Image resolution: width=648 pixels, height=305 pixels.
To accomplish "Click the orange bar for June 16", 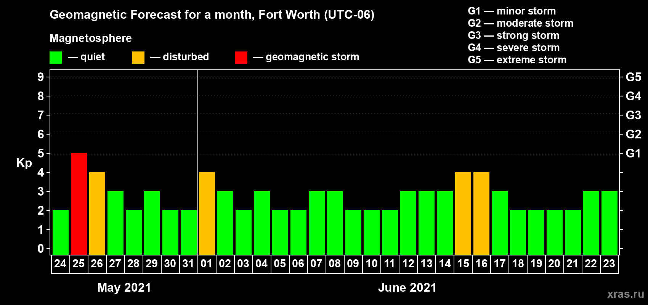I will tap(481, 213).
